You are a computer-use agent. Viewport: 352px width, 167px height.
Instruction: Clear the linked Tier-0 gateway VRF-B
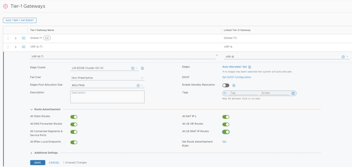[x=343, y=57]
